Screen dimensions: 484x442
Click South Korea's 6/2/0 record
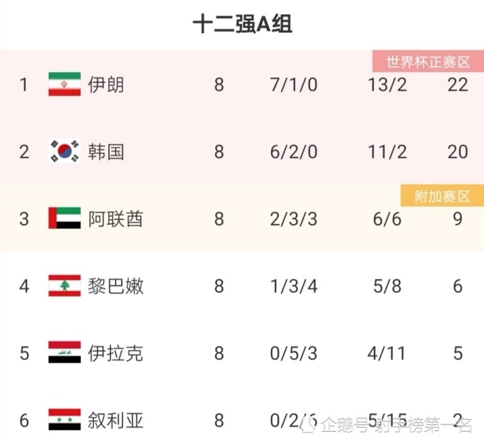294,152
